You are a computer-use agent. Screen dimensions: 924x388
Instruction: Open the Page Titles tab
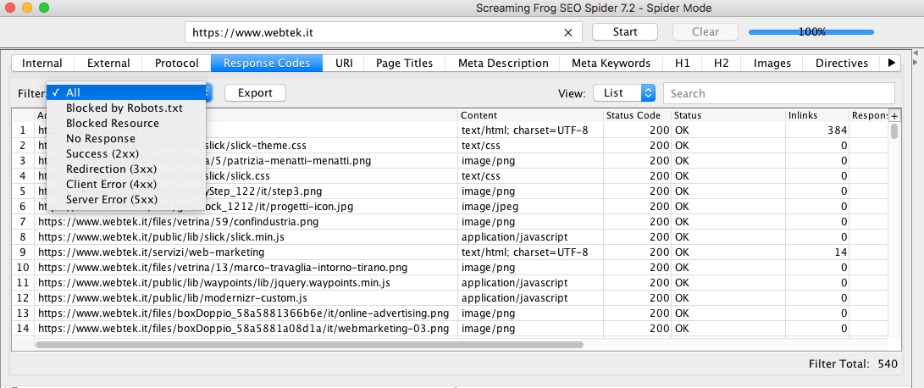point(404,63)
